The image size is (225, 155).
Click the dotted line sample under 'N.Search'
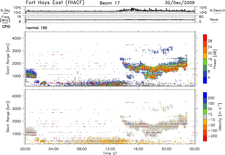(x=218, y=13)
